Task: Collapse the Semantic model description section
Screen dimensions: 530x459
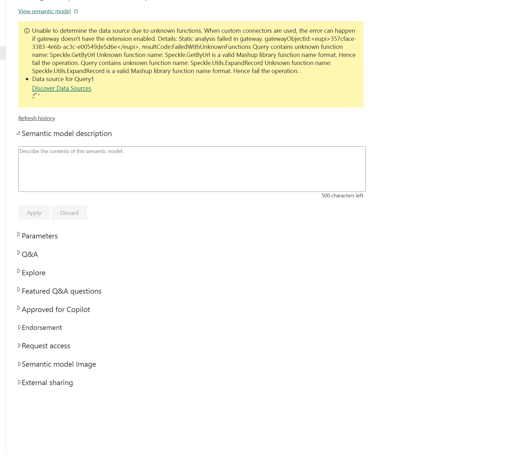Action: 19,133
